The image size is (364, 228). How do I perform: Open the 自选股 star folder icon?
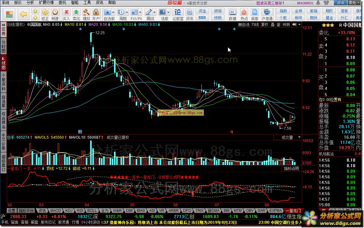107,12
